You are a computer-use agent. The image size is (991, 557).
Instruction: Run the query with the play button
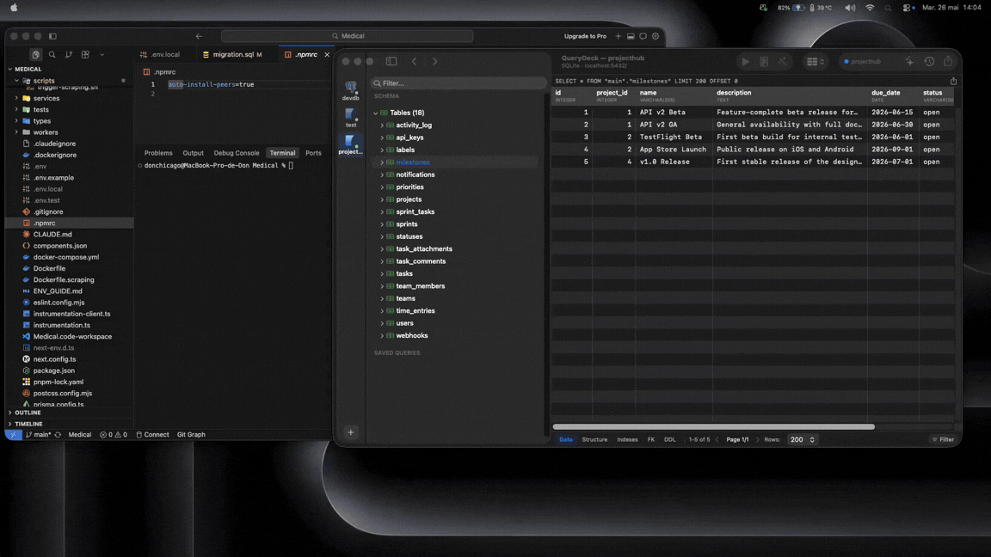click(x=745, y=61)
